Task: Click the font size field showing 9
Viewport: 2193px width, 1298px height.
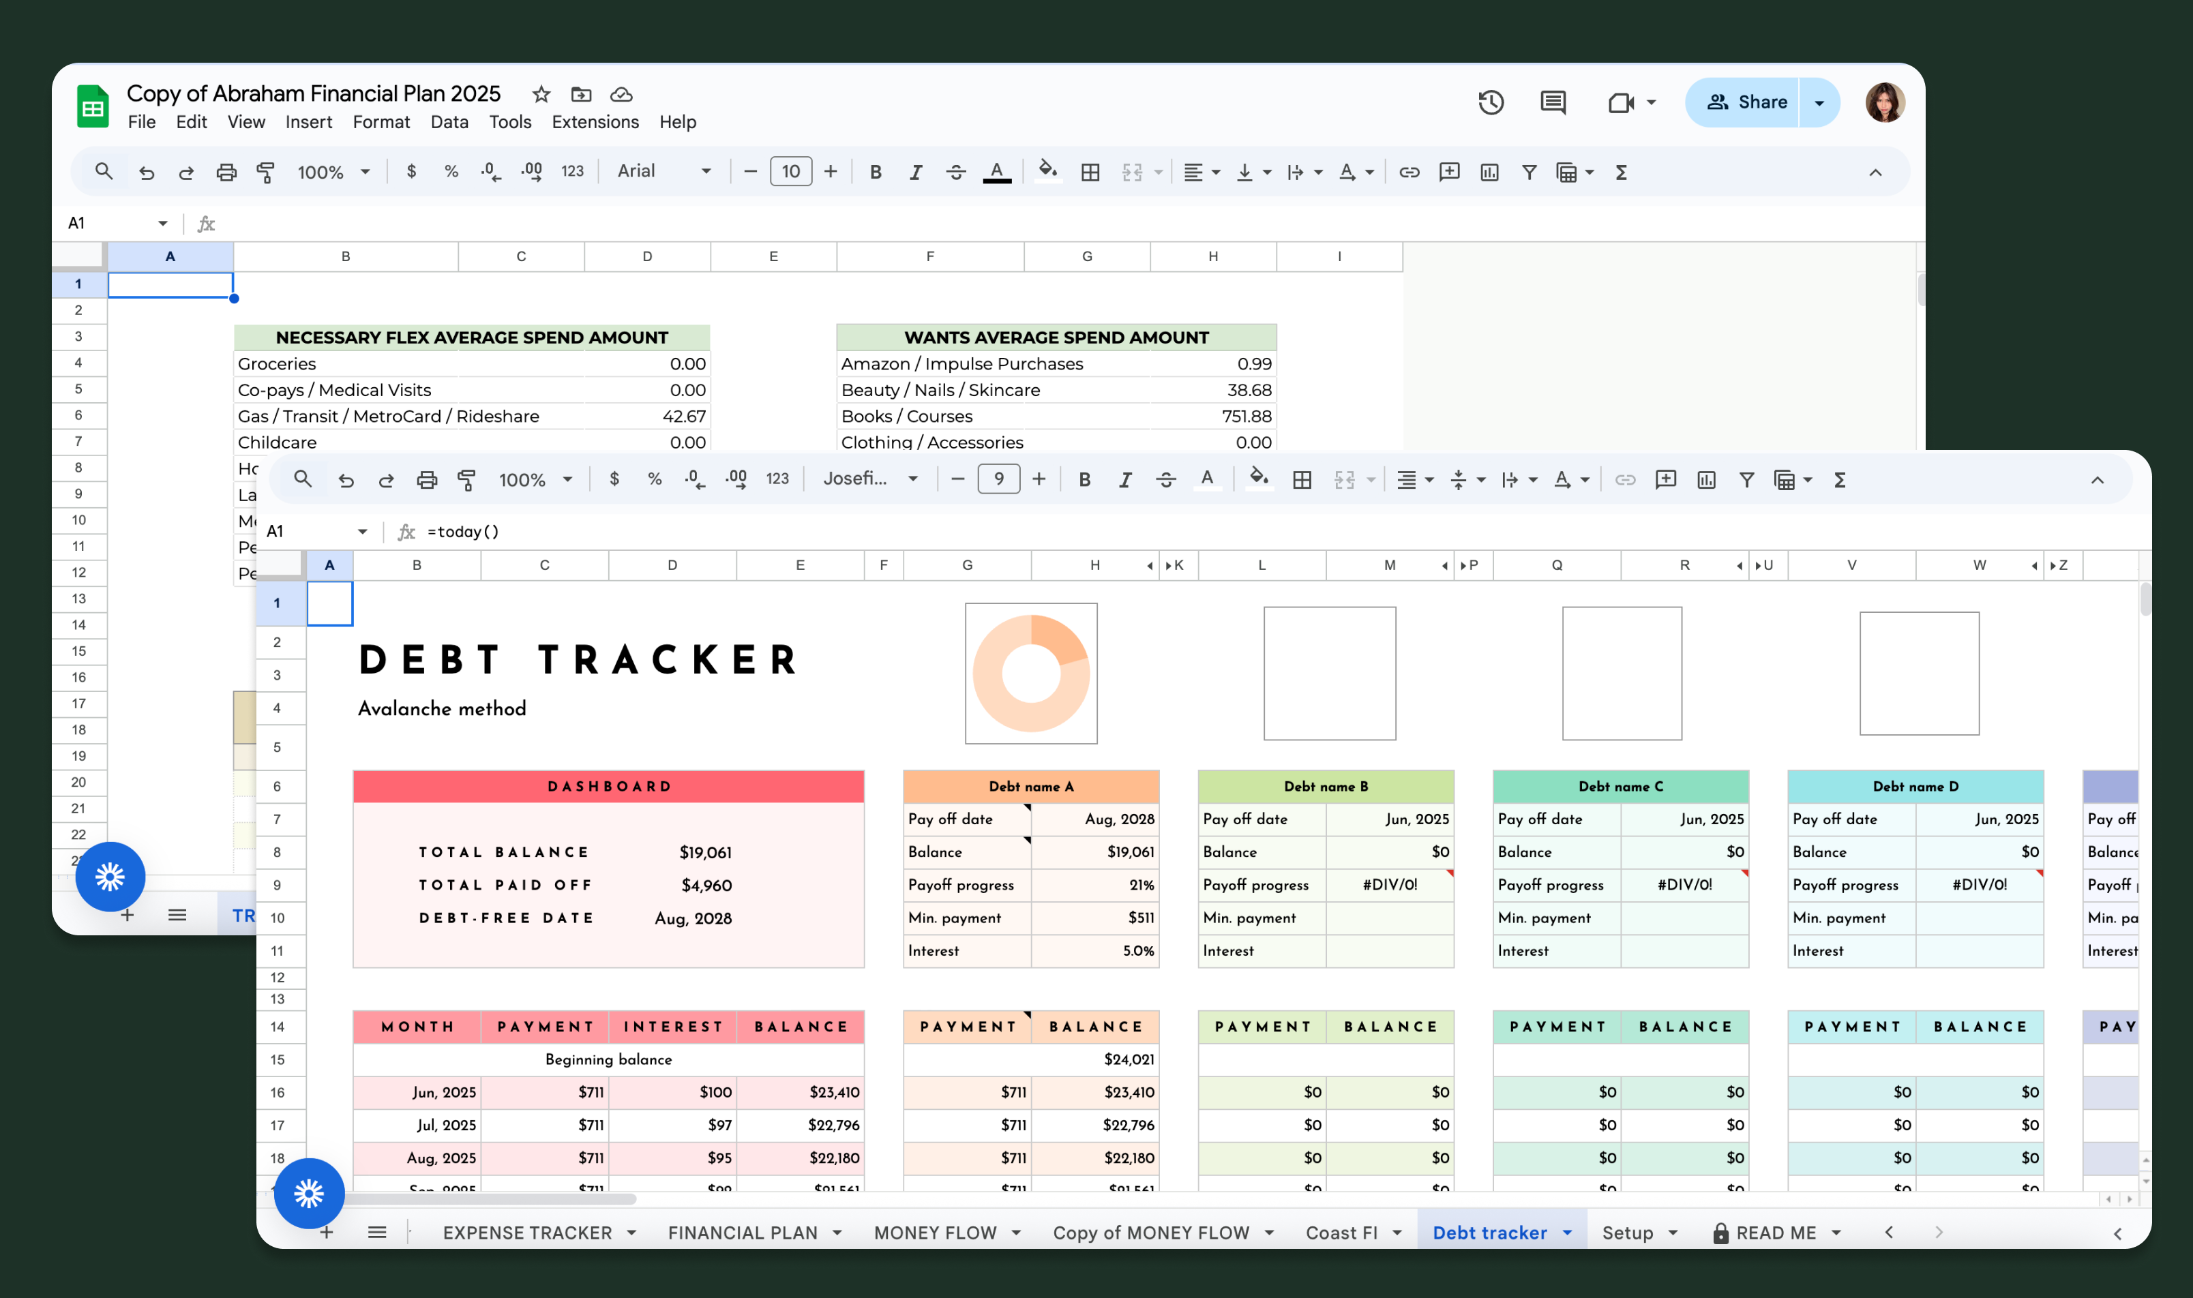Action: [998, 479]
